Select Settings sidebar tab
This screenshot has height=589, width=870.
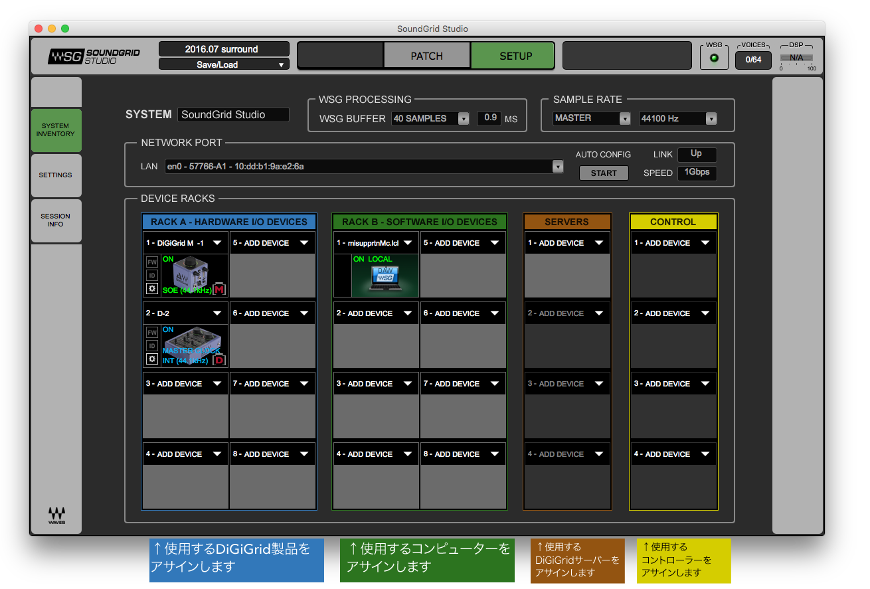(x=56, y=175)
